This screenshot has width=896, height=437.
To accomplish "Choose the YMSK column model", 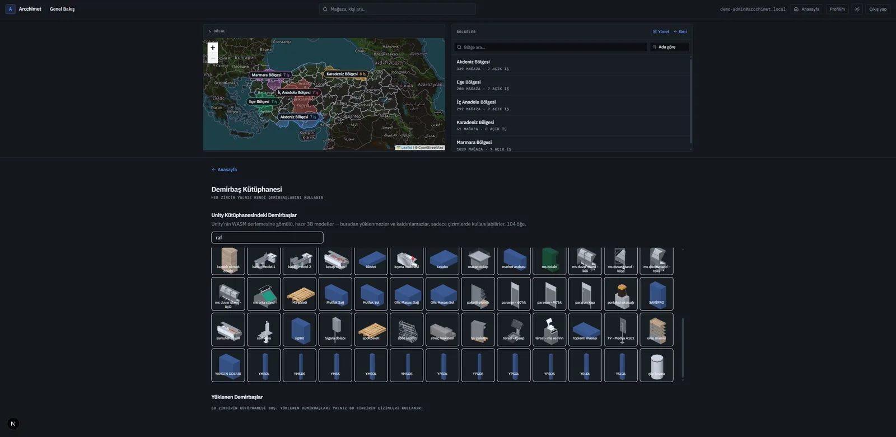I will (335, 365).
